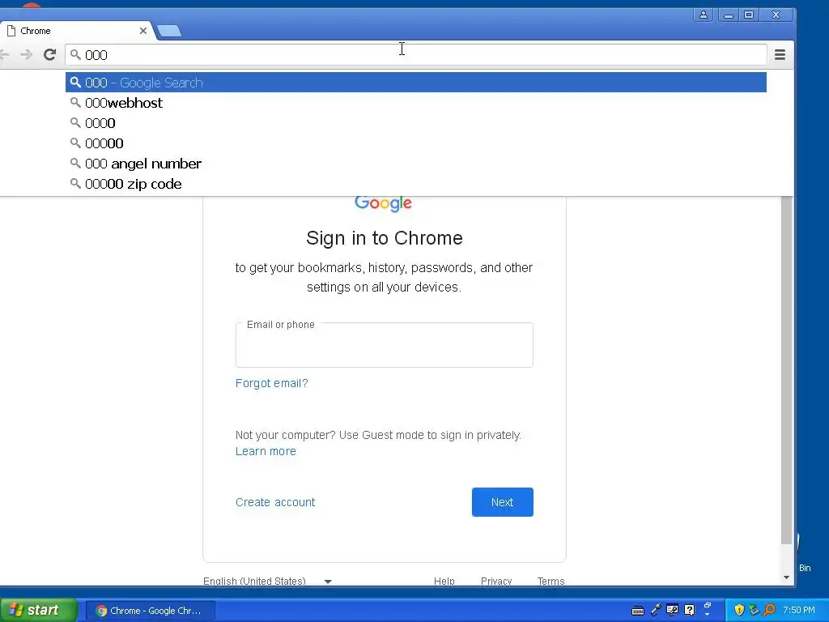The height and width of the screenshot is (622, 829).
Task: Minimize the Chrome window
Action: (x=728, y=15)
